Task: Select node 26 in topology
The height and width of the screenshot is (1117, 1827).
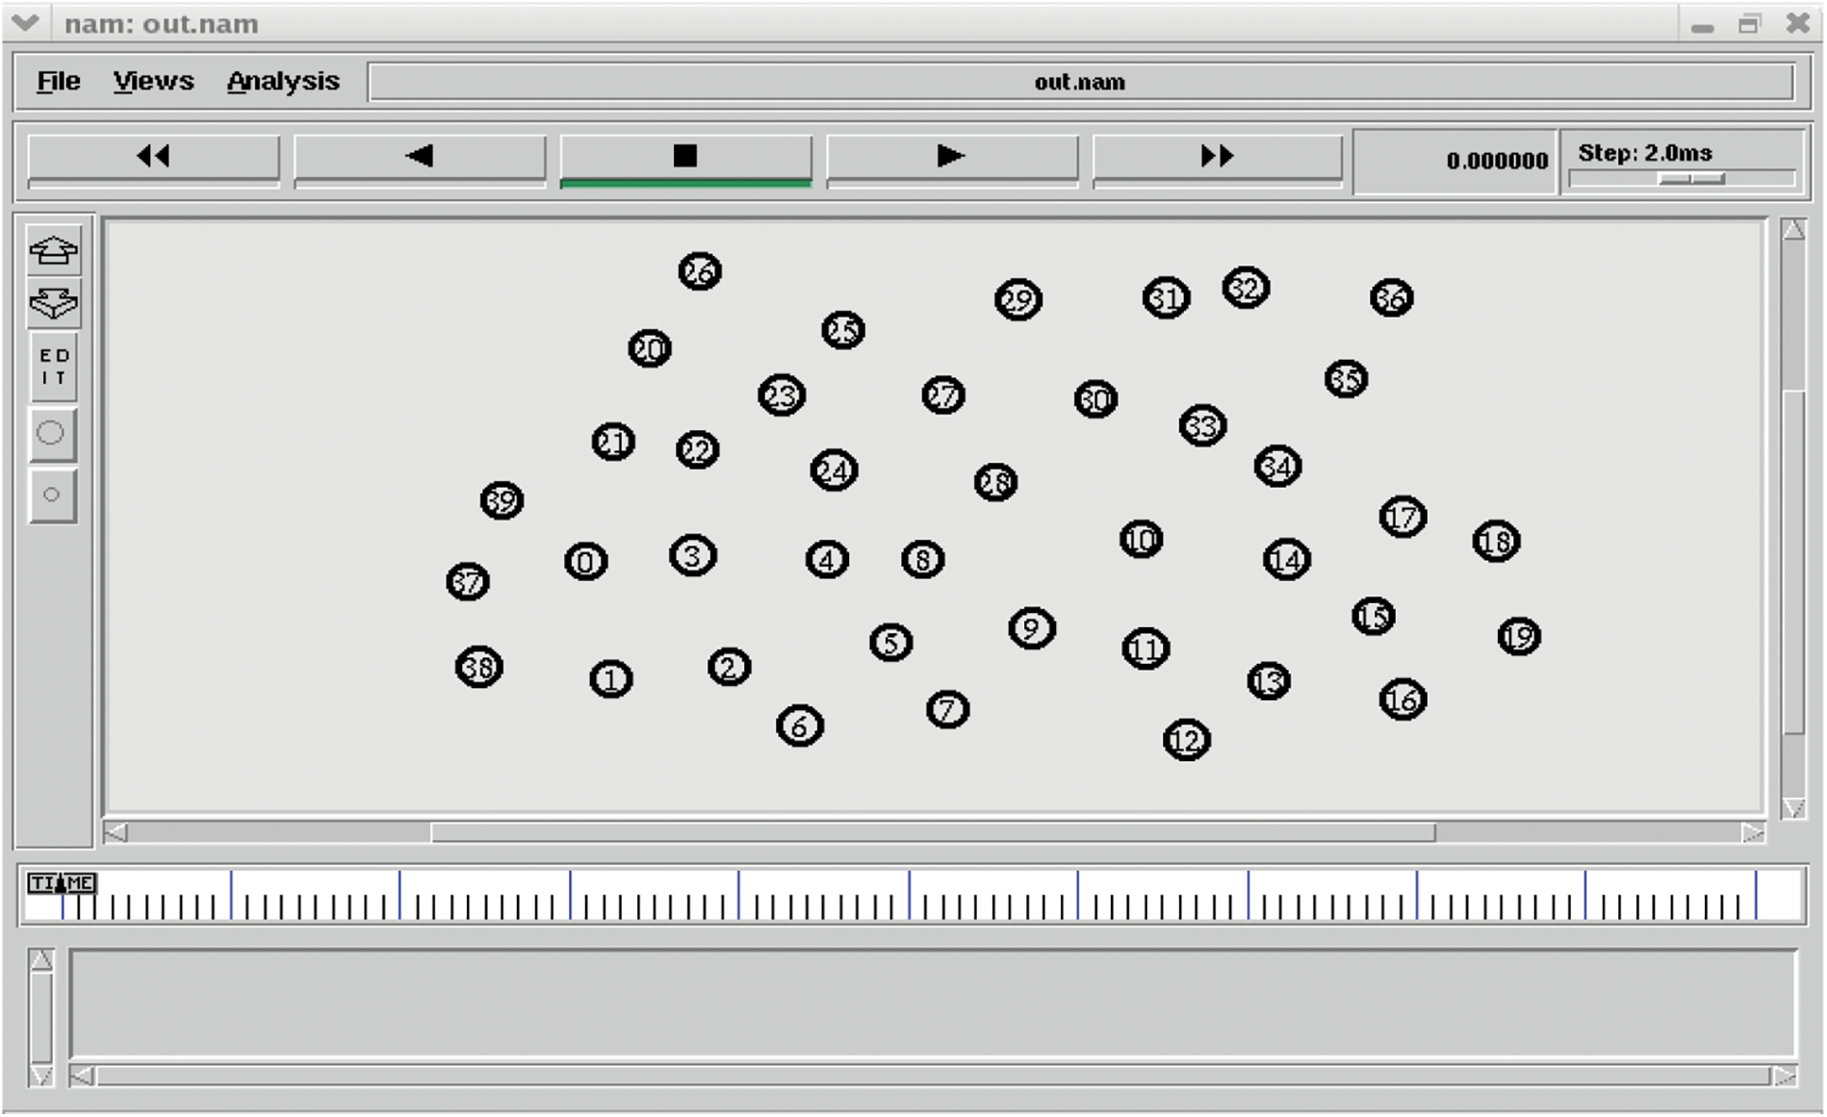Action: coord(700,272)
